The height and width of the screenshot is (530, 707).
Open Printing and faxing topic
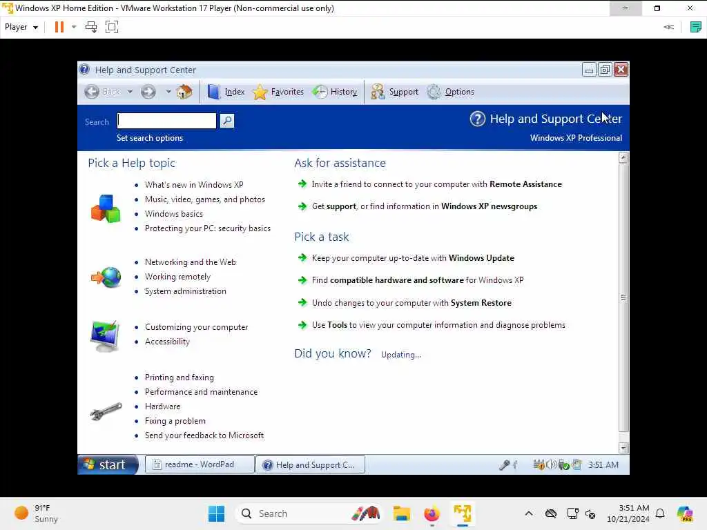[180, 377]
